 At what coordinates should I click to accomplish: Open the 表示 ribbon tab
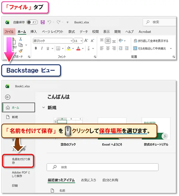click(x=107, y=32)
